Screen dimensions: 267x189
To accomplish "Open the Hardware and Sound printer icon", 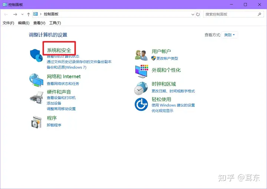I will pyautogui.click(x=36, y=97).
